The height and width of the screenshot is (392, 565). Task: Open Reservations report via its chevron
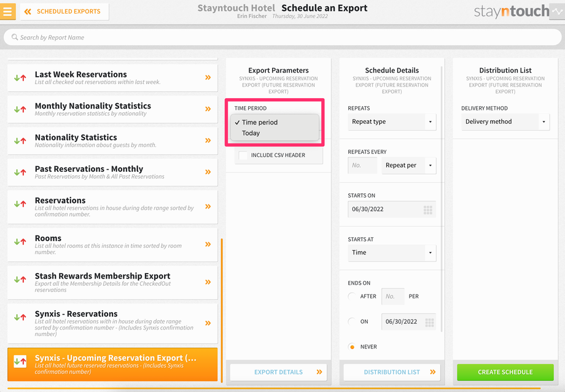[208, 206]
